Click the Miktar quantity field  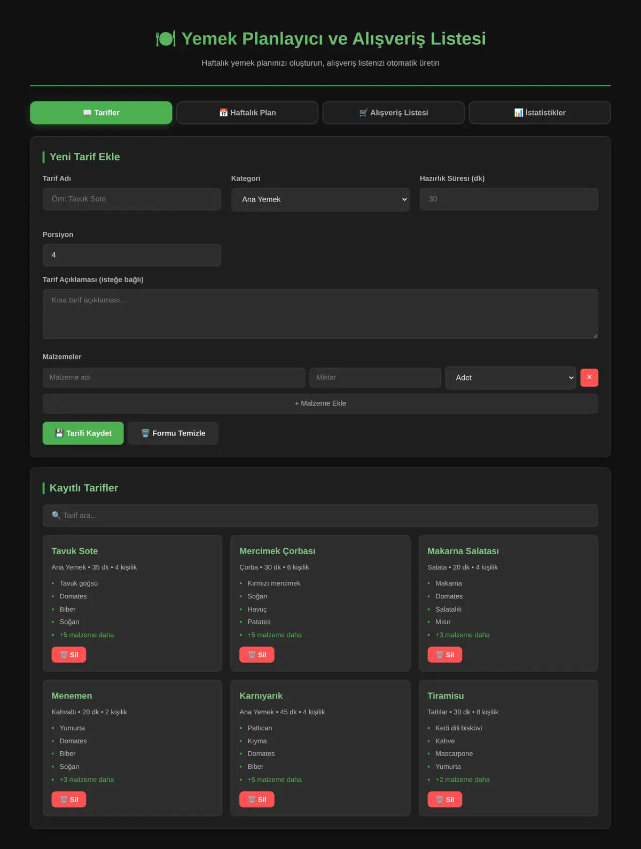[x=376, y=377]
